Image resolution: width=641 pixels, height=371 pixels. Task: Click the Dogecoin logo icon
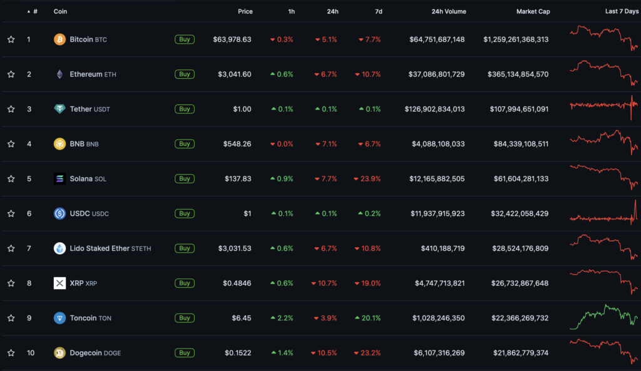59,353
